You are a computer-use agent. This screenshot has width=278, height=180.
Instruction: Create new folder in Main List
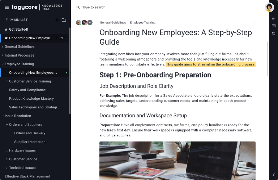[64, 20]
